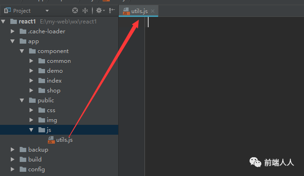Click the js folder icon
Viewport: 304px width, 176px height.
(42, 130)
